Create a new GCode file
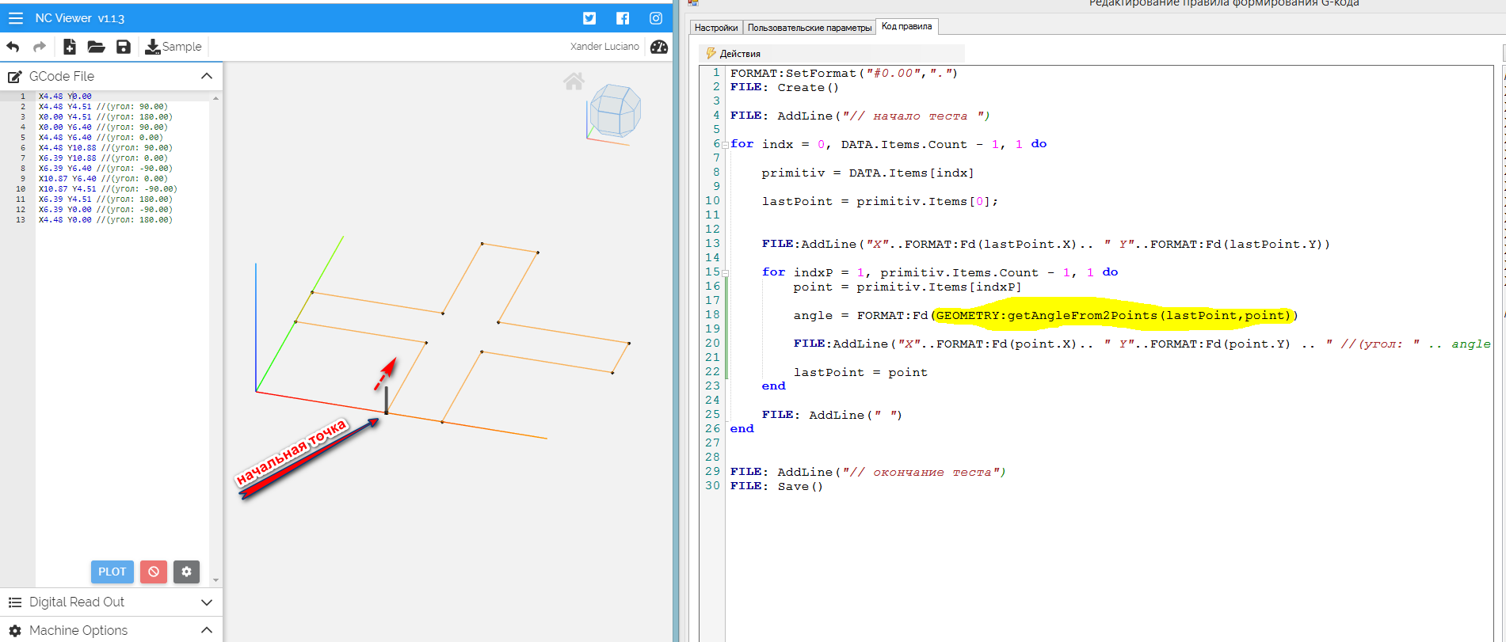Image resolution: width=1506 pixels, height=642 pixels. [x=70, y=47]
